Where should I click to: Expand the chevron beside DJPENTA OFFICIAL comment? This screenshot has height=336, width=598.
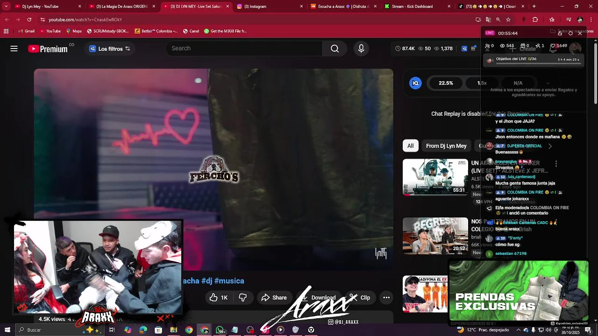(x=550, y=146)
